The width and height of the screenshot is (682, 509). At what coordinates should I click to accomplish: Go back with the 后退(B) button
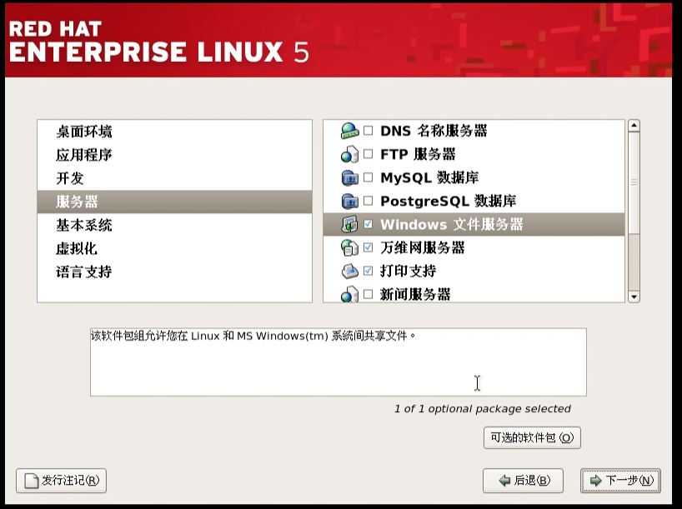click(524, 481)
